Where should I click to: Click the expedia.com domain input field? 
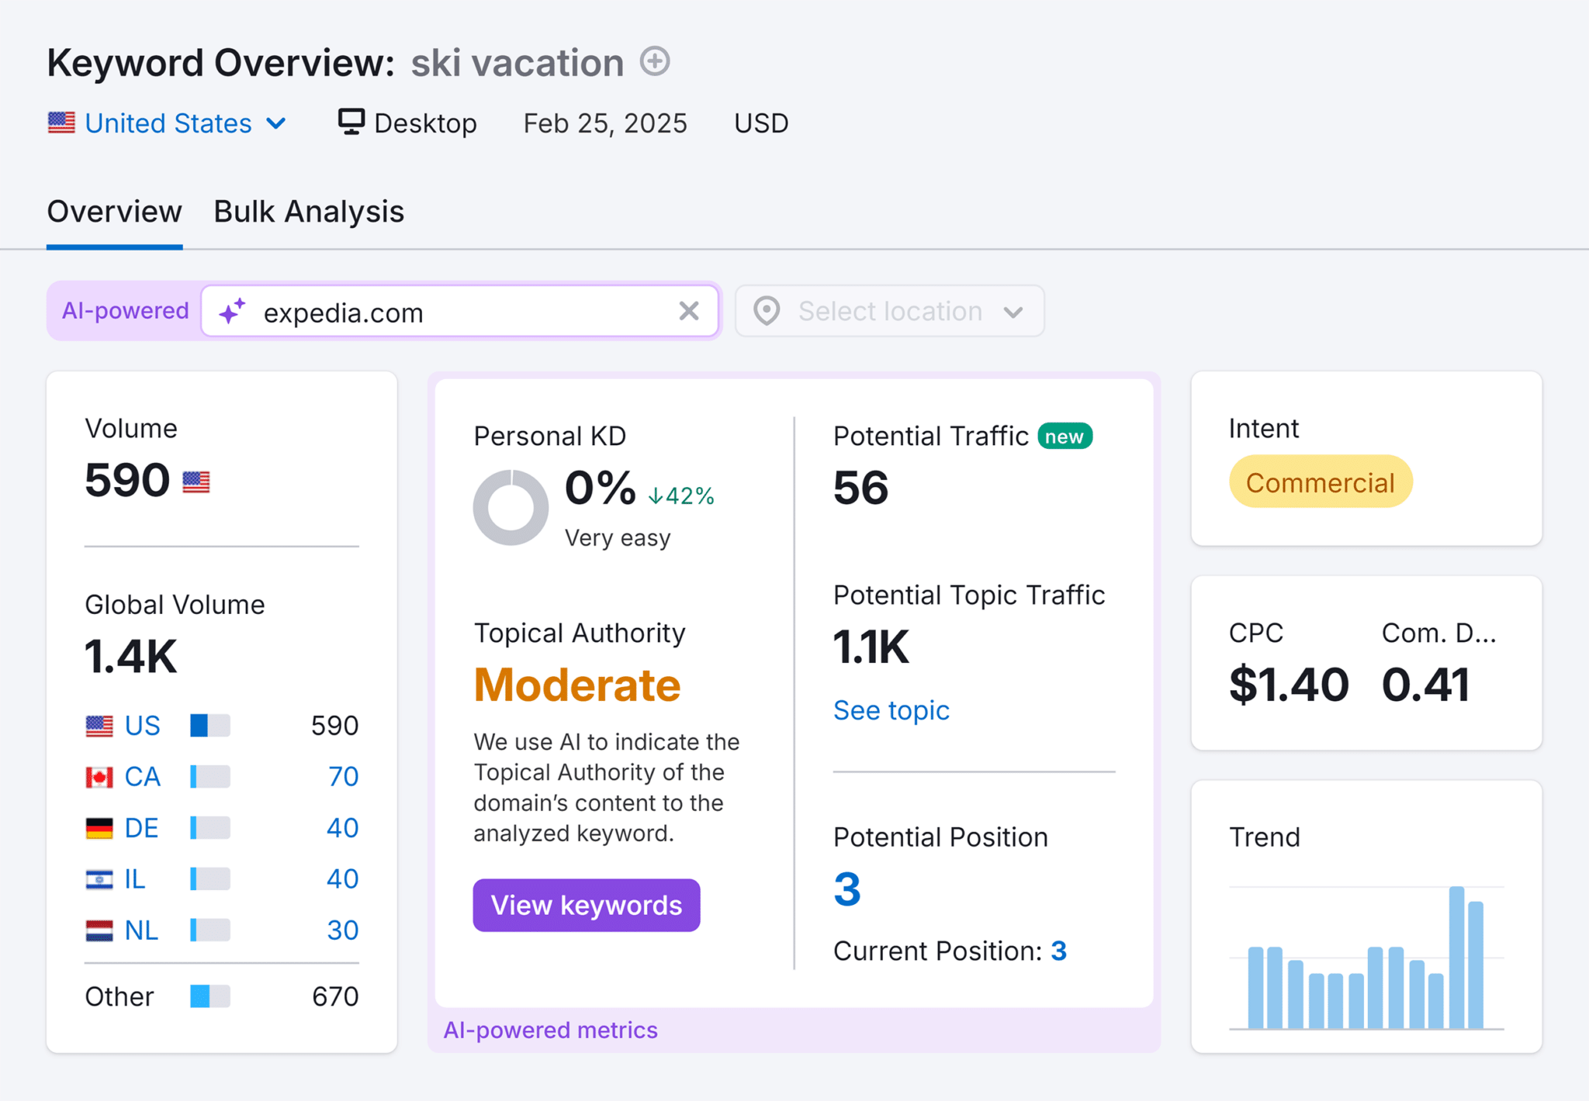[x=459, y=312]
